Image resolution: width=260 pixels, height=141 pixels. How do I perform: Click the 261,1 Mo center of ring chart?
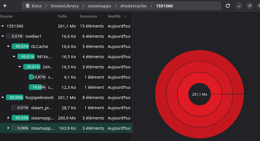pos(199,94)
